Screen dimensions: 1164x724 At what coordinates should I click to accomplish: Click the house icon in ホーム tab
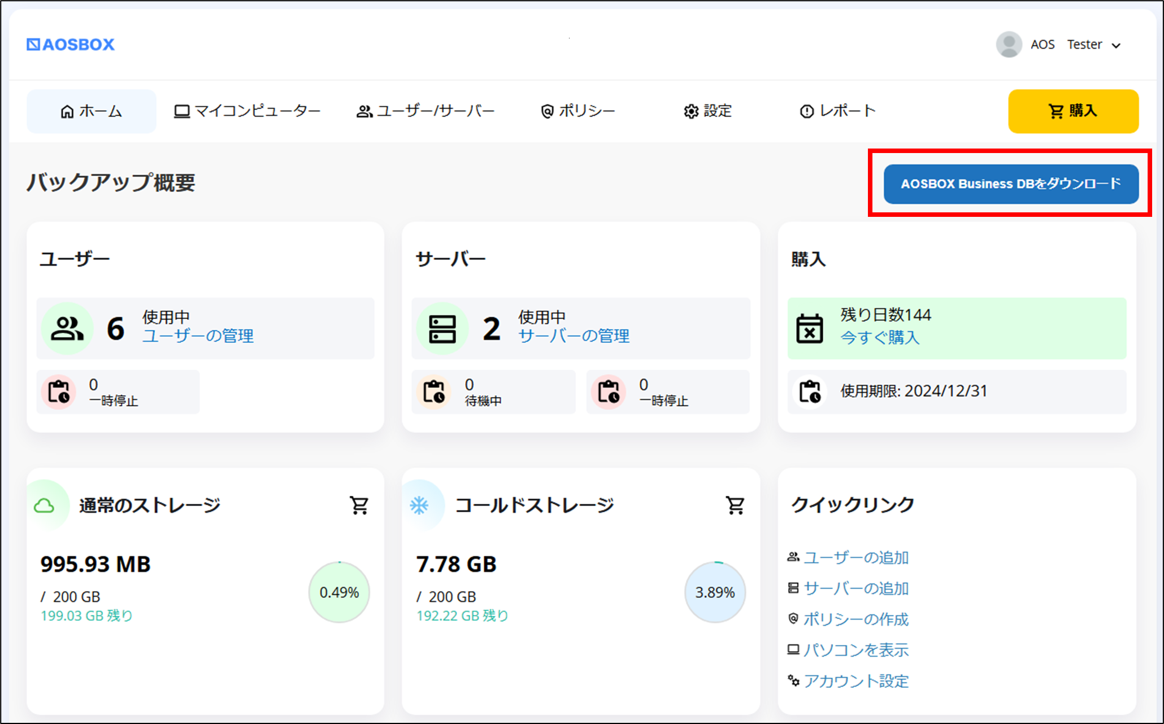point(67,112)
